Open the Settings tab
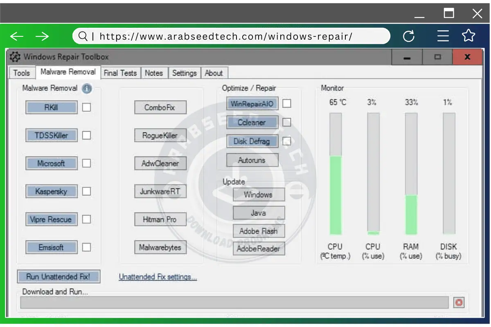 pyautogui.click(x=184, y=73)
